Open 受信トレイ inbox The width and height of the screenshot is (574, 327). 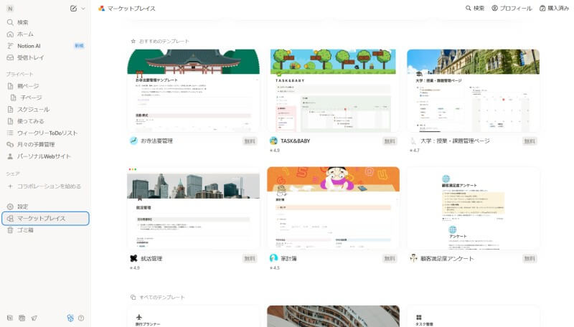(x=30, y=57)
